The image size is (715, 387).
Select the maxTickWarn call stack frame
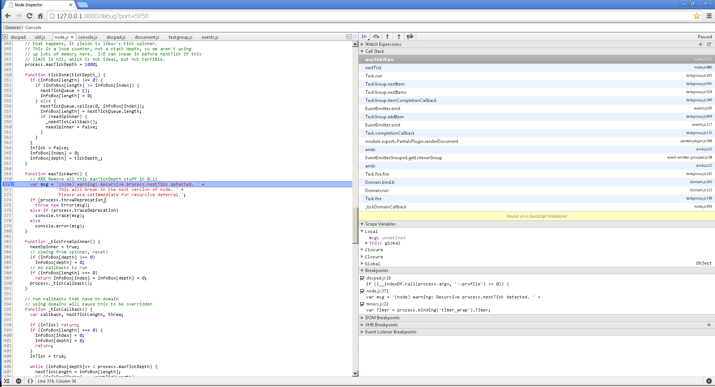pos(537,60)
